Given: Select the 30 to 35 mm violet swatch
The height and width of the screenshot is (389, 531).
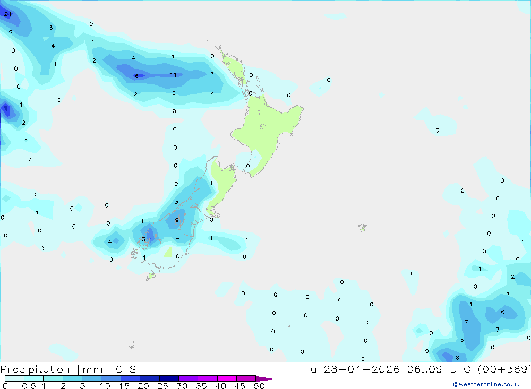Looking at the screenshot, I should (x=188, y=378).
